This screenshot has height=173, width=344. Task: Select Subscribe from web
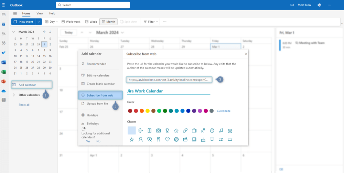100,95
